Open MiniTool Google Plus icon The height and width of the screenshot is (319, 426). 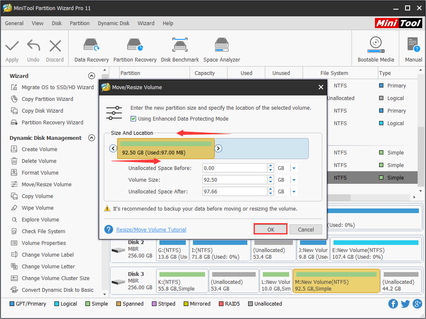(x=417, y=304)
